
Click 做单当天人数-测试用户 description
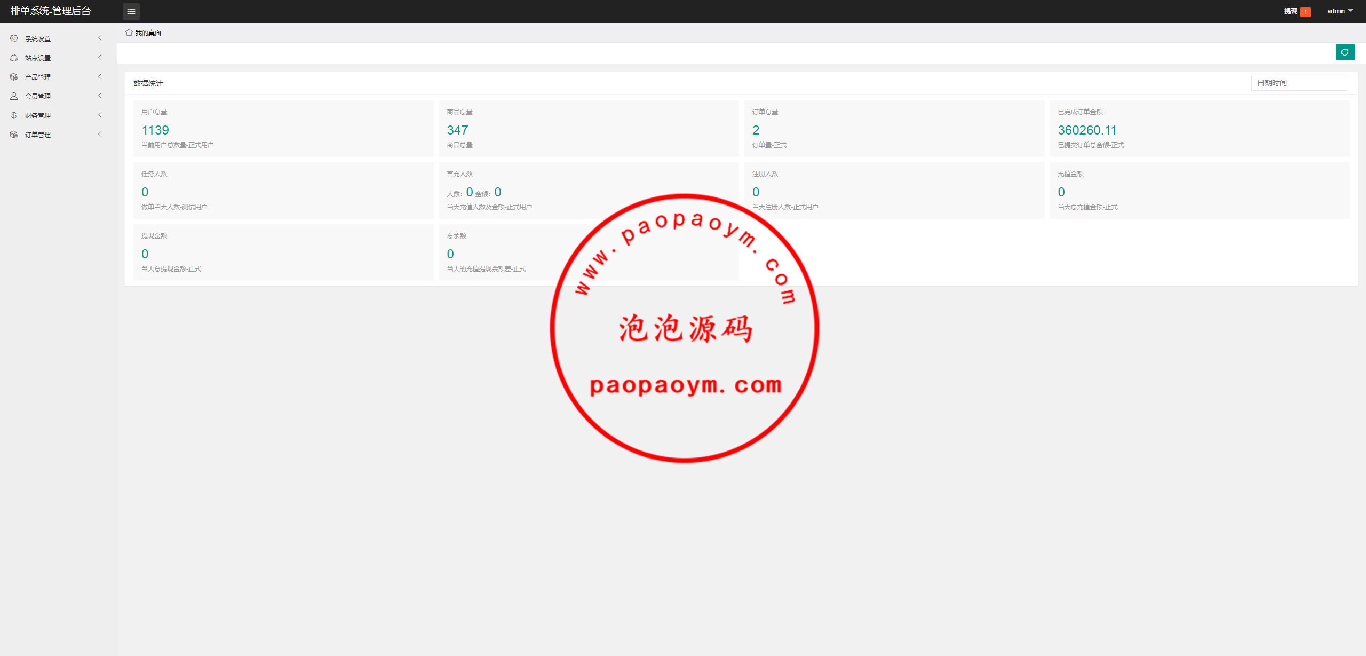pyautogui.click(x=174, y=207)
